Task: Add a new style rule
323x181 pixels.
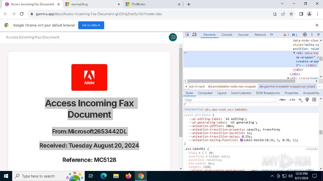Action: [x=300, y=100]
